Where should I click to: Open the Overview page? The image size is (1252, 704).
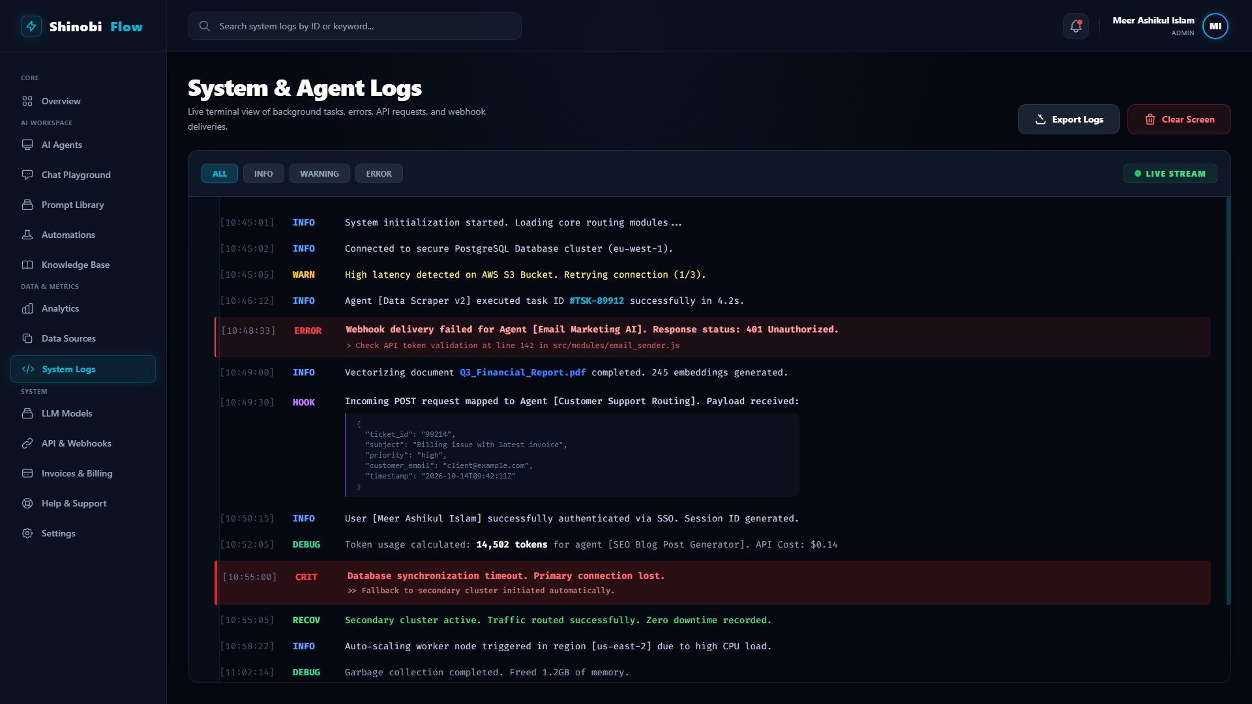[x=83, y=101]
